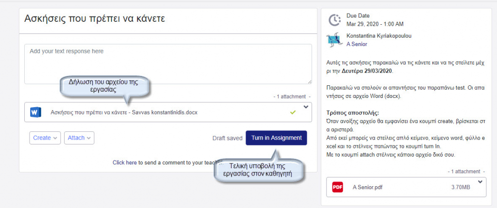
Task: Click the red PDF icon of A Senior.pdf
Action: coord(338,187)
